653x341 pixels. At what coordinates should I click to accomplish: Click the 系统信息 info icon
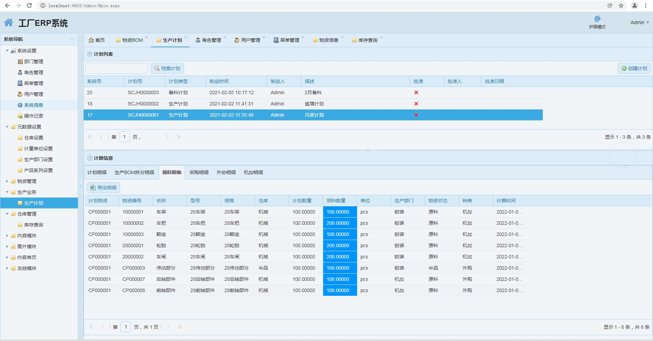coord(20,105)
